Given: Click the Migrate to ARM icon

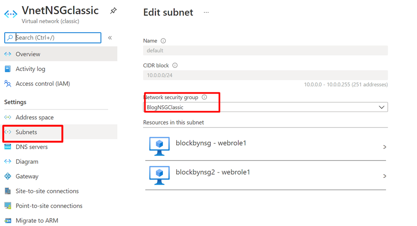Looking at the screenshot, I should click(x=8, y=221).
